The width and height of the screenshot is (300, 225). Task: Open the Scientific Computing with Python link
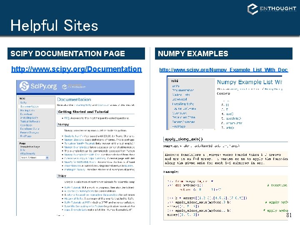84,206
